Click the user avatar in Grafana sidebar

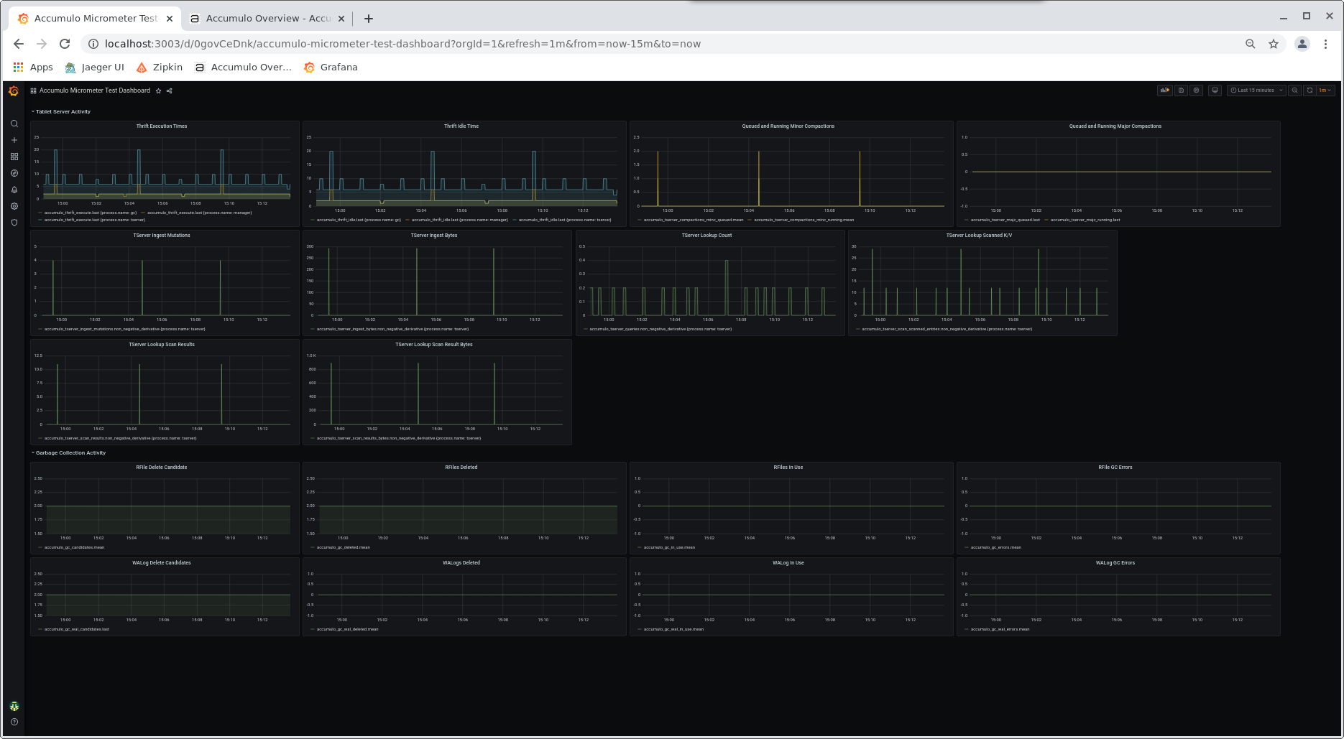pos(14,706)
